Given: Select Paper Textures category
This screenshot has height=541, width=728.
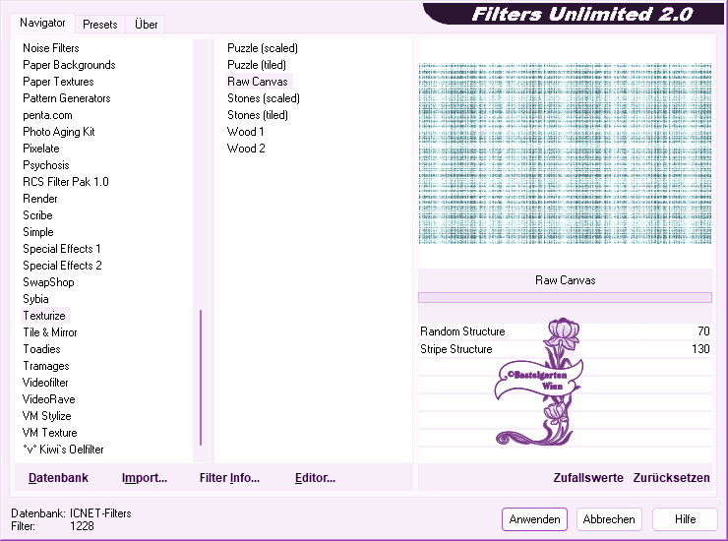Looking at the screenshot, I should [x=58, y=82].
